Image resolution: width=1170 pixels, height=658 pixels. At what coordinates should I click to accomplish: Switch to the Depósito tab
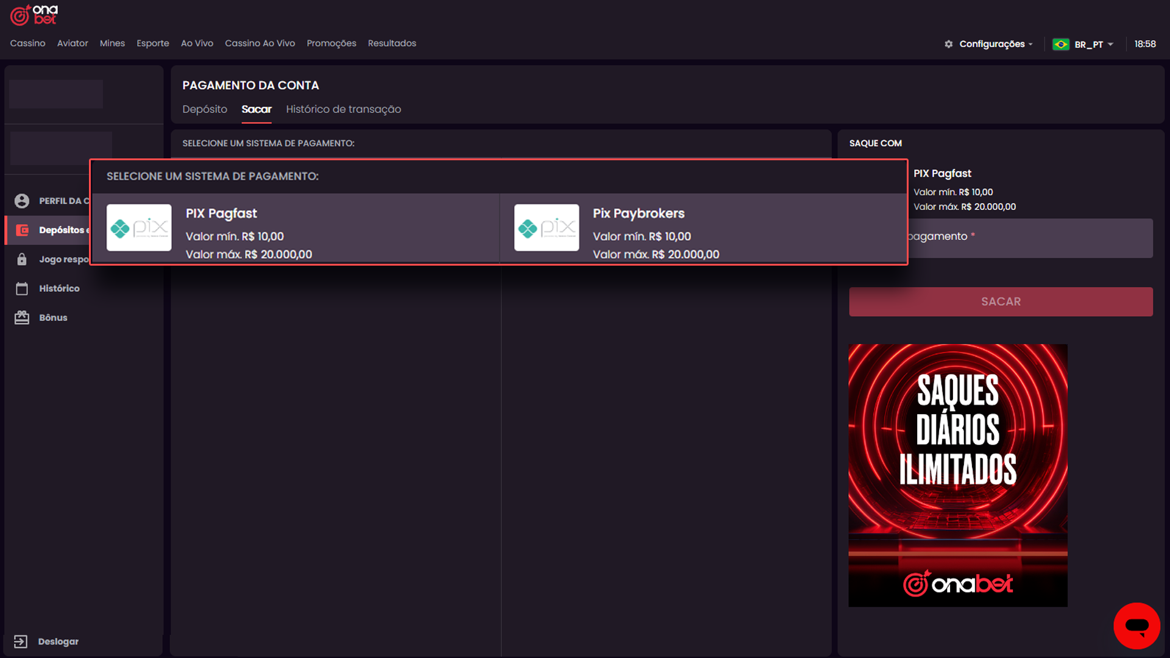pos(205,109)
